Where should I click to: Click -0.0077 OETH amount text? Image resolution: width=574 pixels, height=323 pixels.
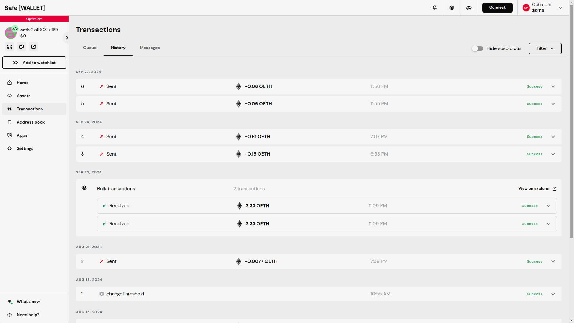pyautogui.click(x=261, y=261)
